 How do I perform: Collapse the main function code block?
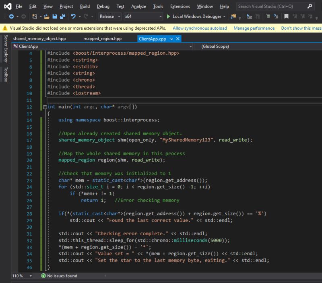coord(44,107)
